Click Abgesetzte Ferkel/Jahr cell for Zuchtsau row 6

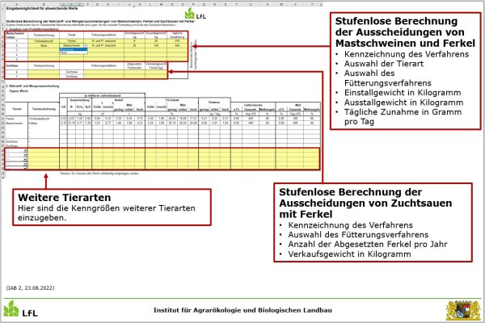(x=134, y=72)
